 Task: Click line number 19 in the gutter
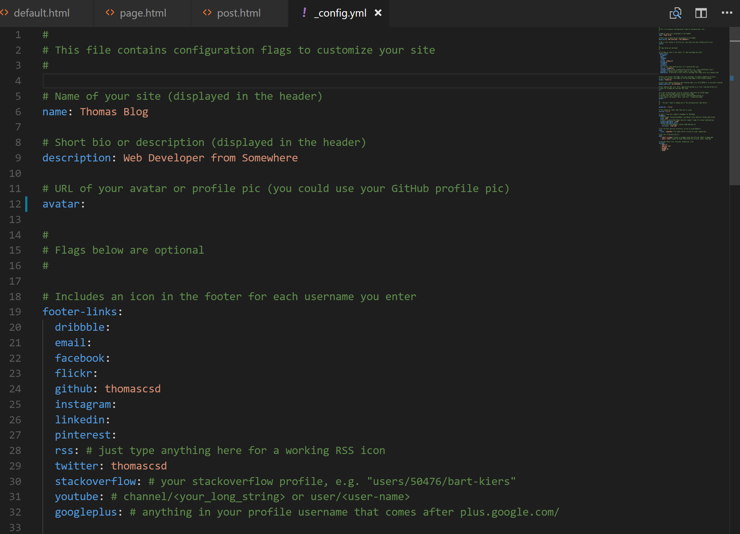pyautogui.click(x=15, y=312)
